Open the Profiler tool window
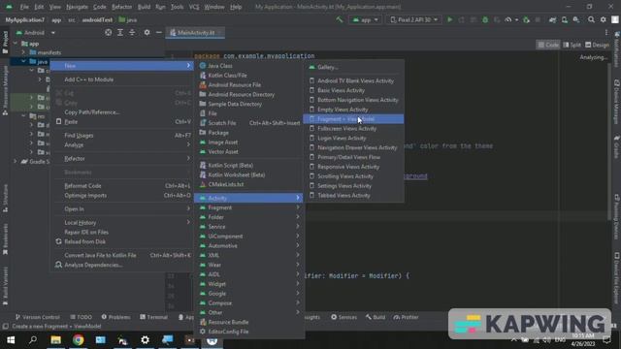Image resolution: width=621 pixels, height=349 pixels. [406, 317]
